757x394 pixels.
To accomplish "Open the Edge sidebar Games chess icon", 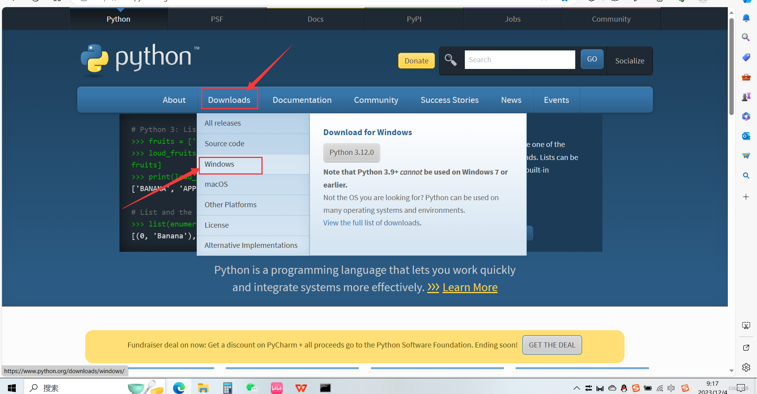I will [x=746, y=97].
